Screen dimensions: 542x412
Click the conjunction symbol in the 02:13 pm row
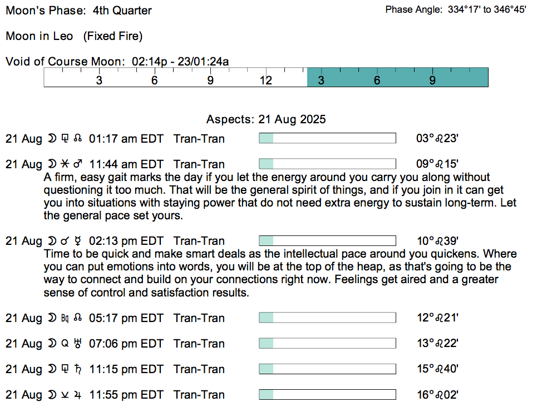click(x=65, y=241)
